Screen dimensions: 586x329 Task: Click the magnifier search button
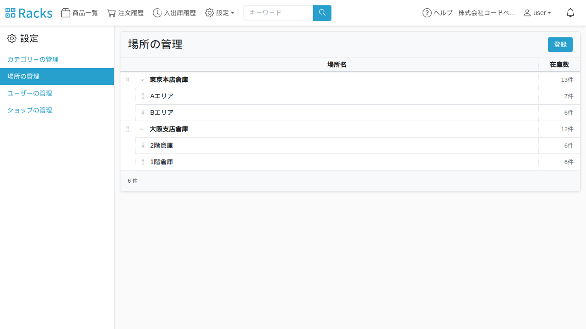[322, 13]
